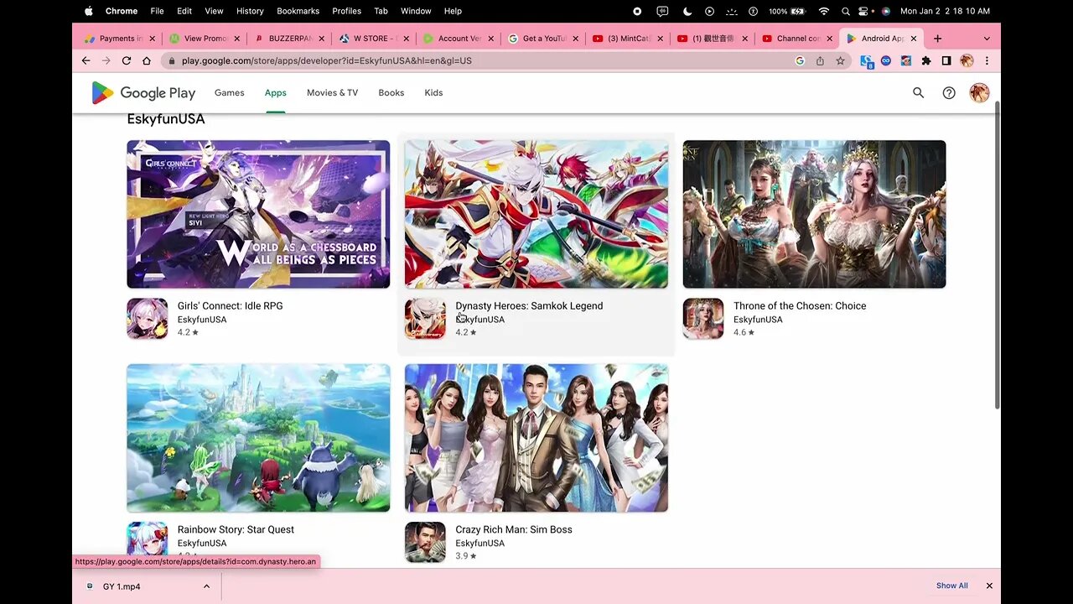Open the Chrome three-dot menu
This screenshot has height=604, width=1073.
pos(987,60)
